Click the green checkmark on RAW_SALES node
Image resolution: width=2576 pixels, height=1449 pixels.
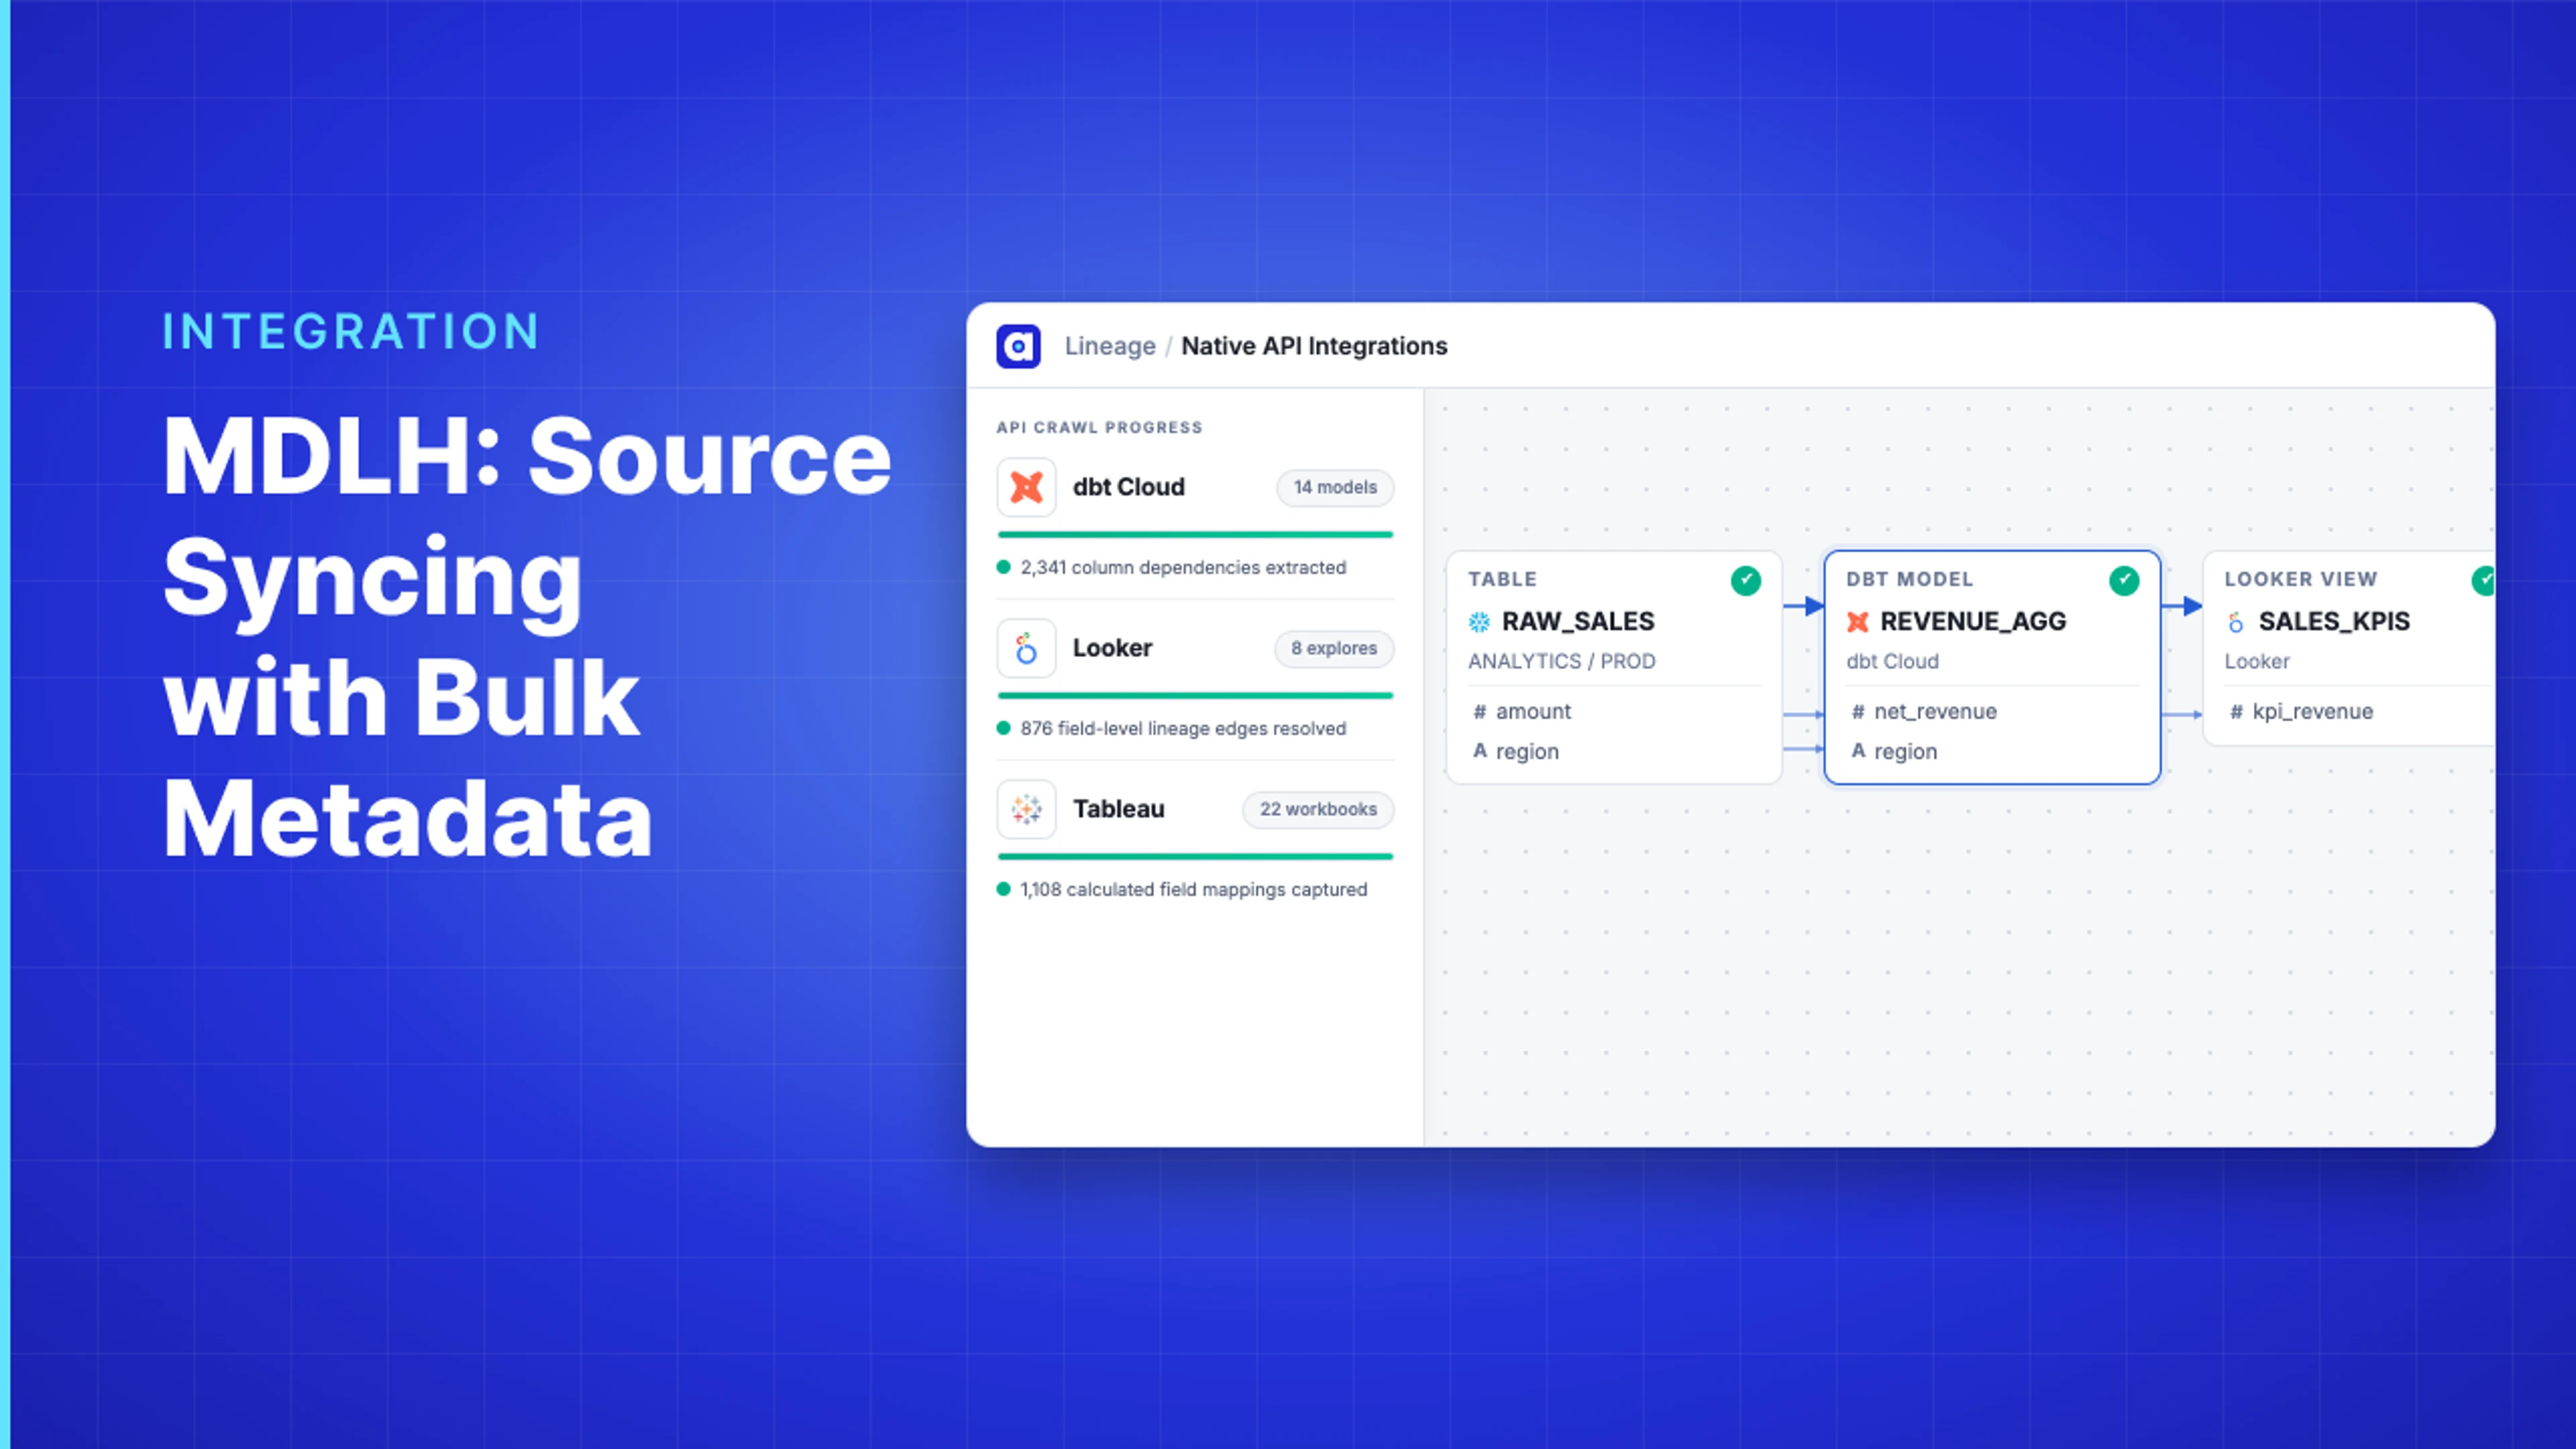coord(1746,580)
